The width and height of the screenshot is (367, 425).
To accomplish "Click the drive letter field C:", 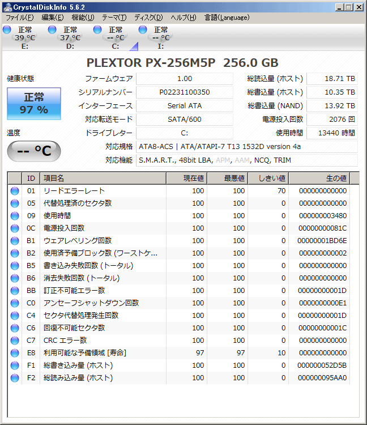I will coord(185,133).
